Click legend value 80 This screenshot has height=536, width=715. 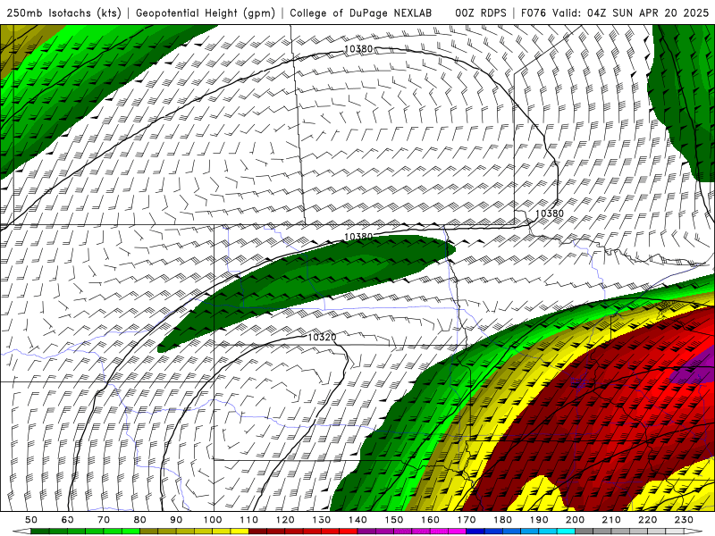pyautogui.click(x=140, y=520)
